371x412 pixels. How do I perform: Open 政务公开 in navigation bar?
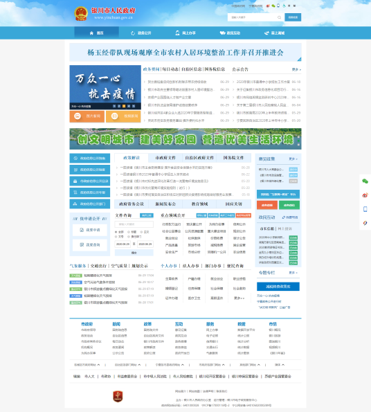click(141, 33)
